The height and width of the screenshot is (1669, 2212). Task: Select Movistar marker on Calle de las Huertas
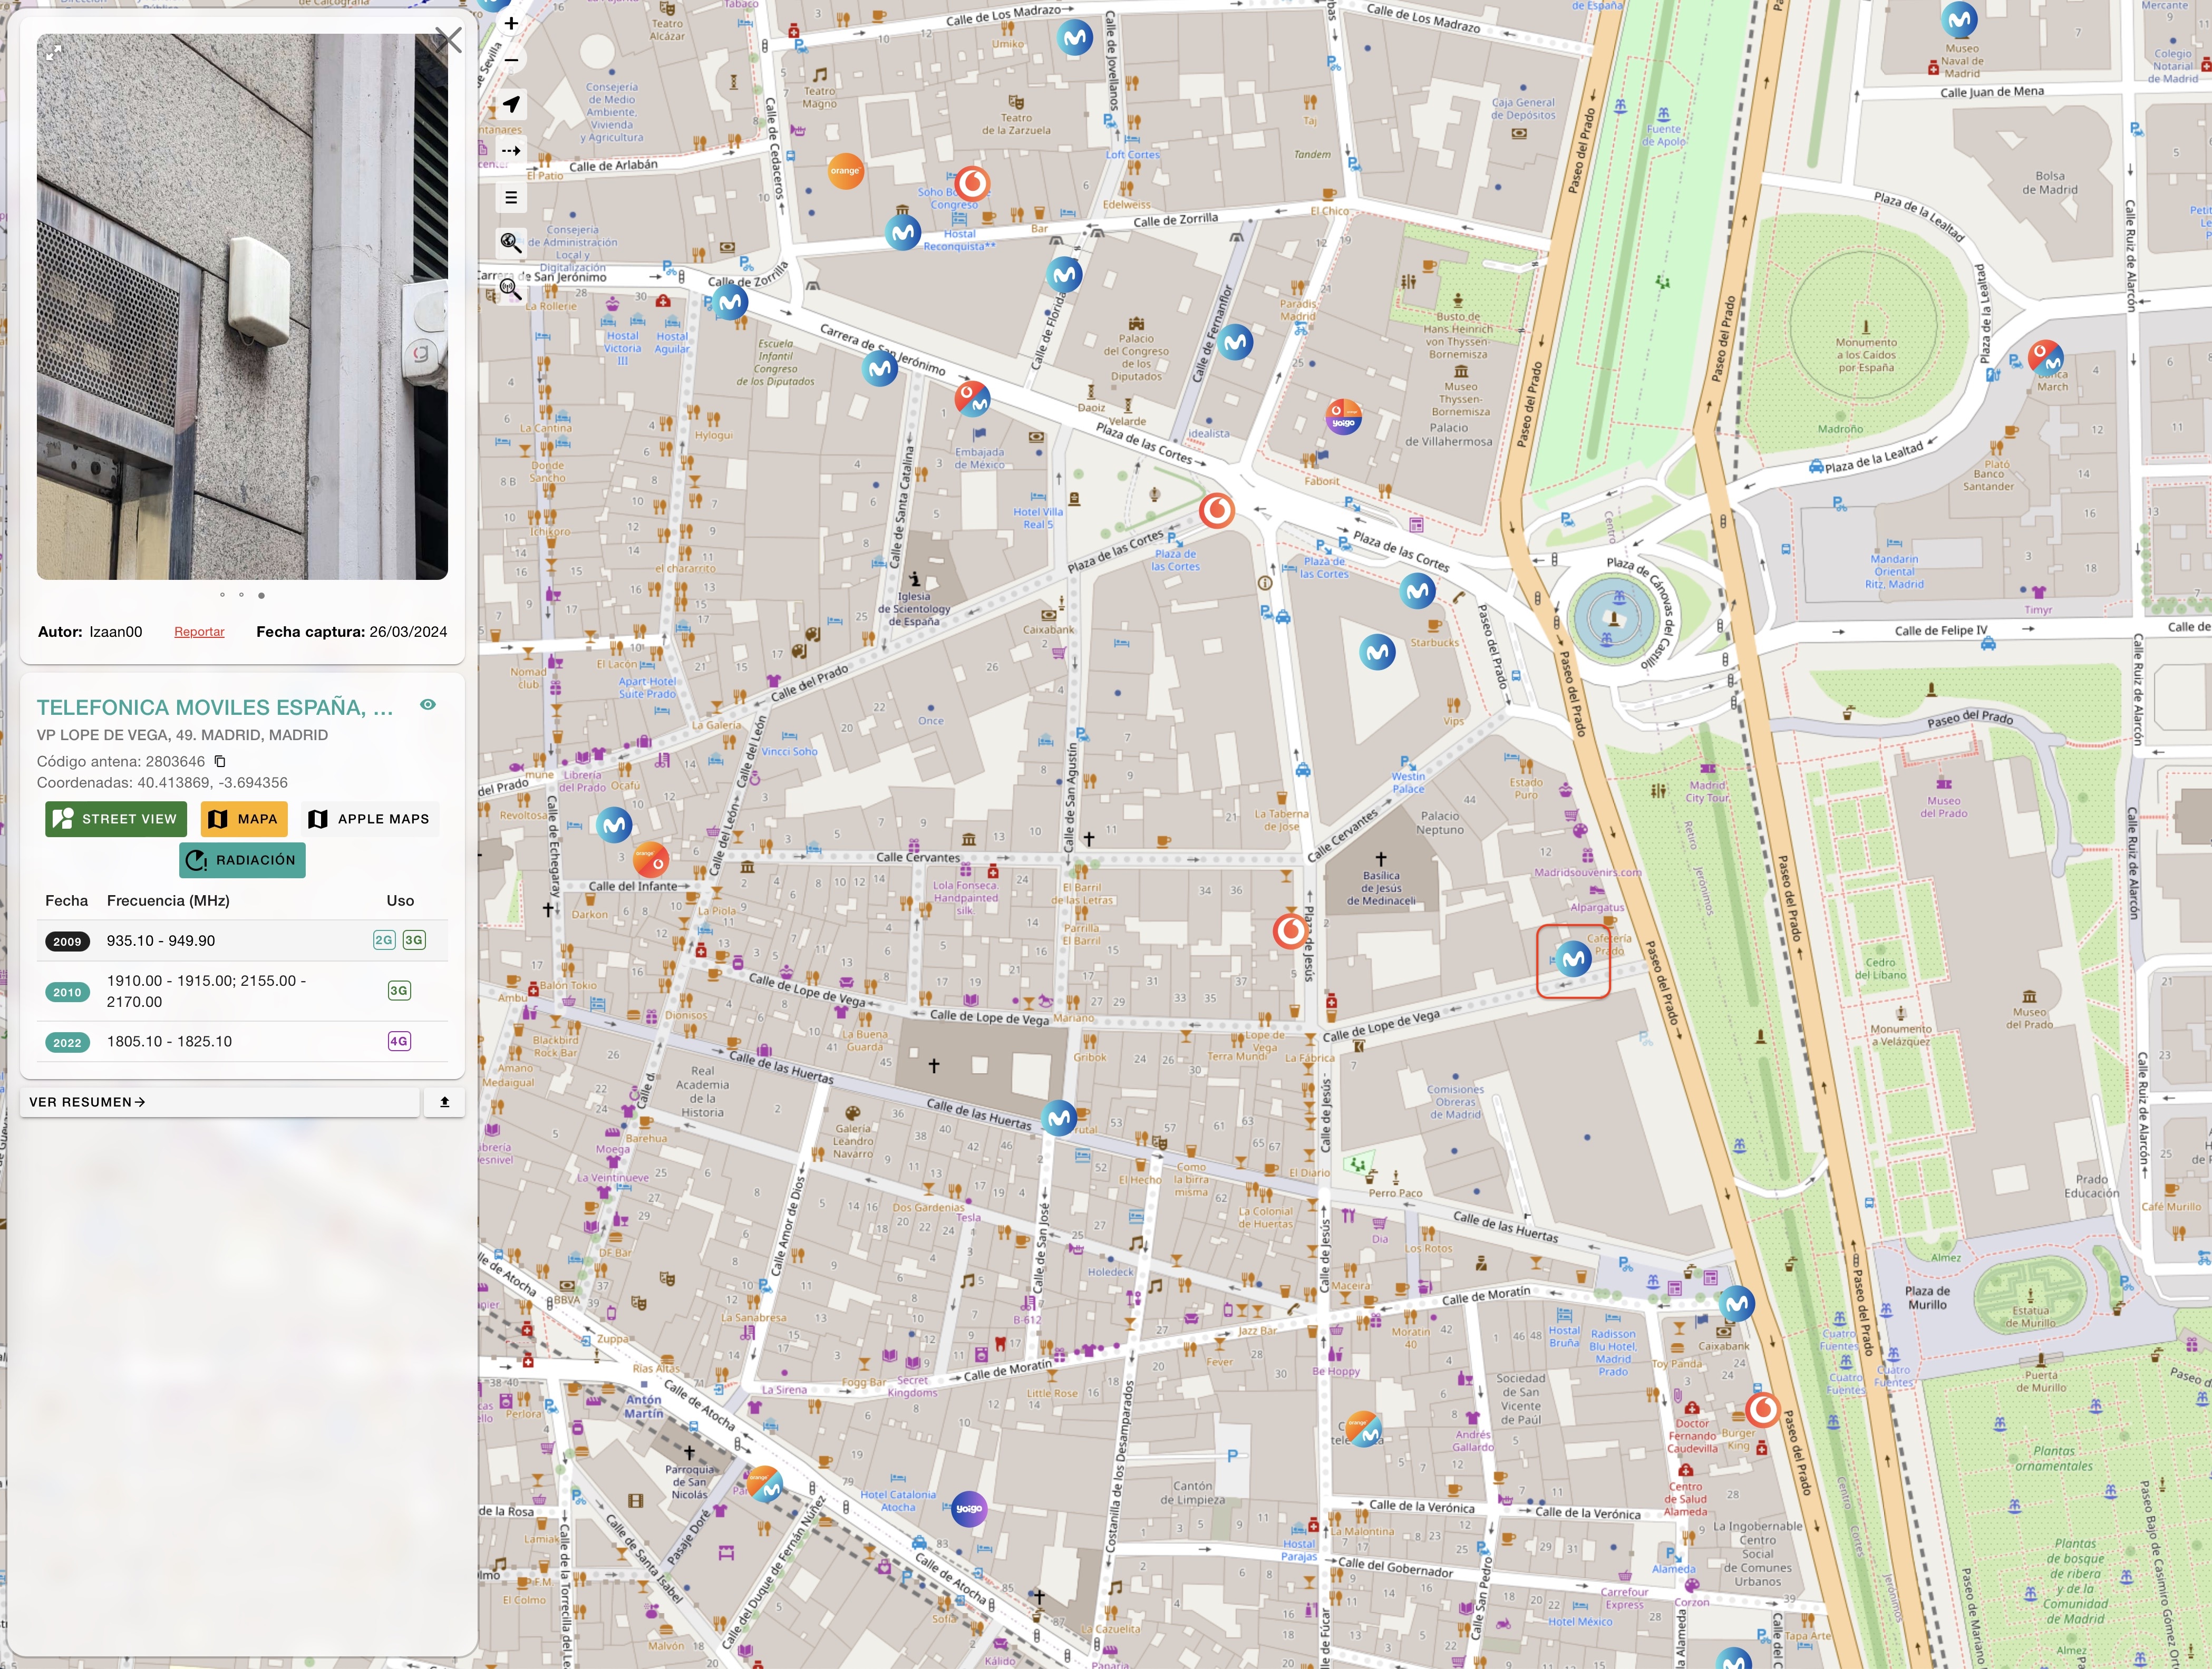tap(1059, 1118)
